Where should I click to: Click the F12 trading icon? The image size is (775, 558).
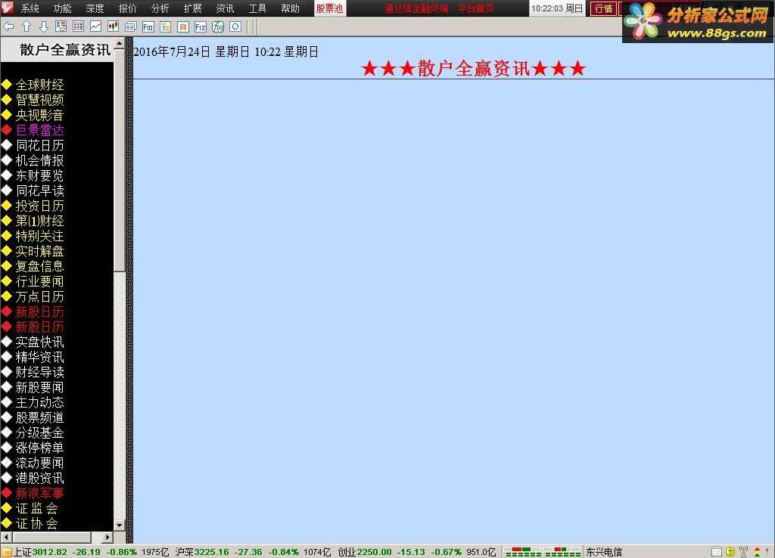coord(200,26)
